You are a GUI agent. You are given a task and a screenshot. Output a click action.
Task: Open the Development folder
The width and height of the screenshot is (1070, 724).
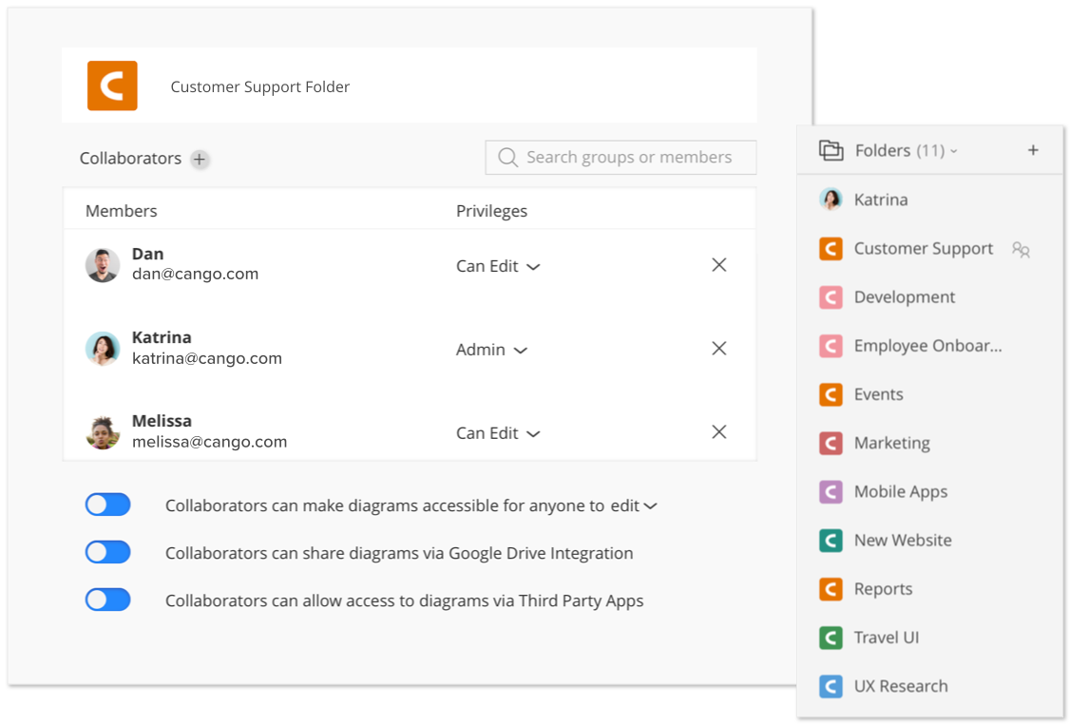(x=904, y=297)
